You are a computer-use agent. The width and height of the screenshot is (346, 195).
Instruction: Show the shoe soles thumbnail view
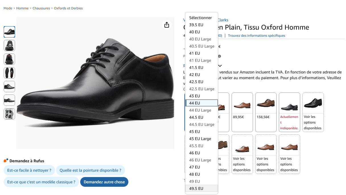click(x=9, y=73)
